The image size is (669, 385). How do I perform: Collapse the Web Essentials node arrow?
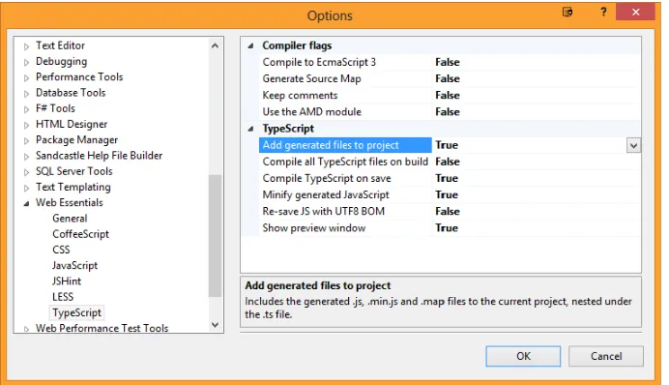(26, 203)
